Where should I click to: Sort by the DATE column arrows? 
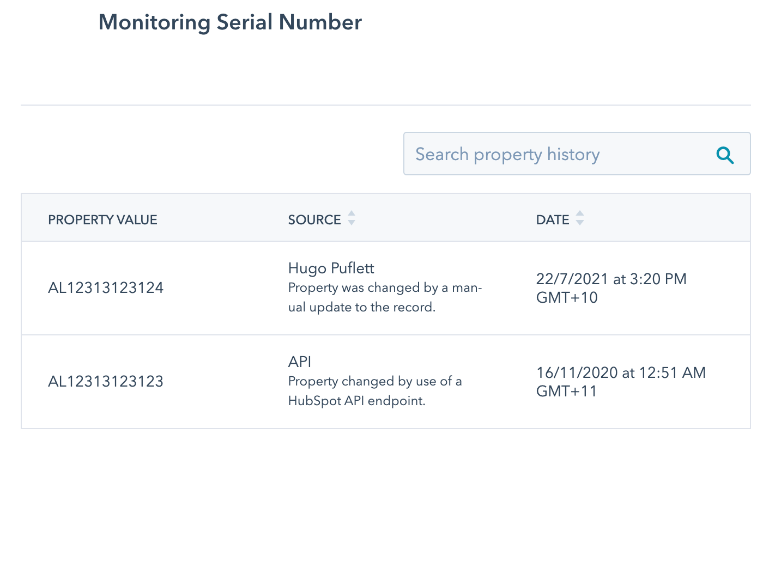coord(580,218)
